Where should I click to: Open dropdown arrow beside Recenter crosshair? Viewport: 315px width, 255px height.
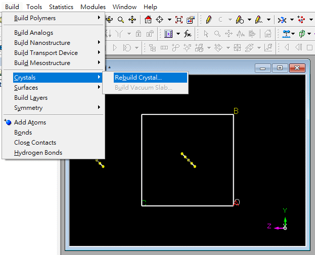point(168,20)
